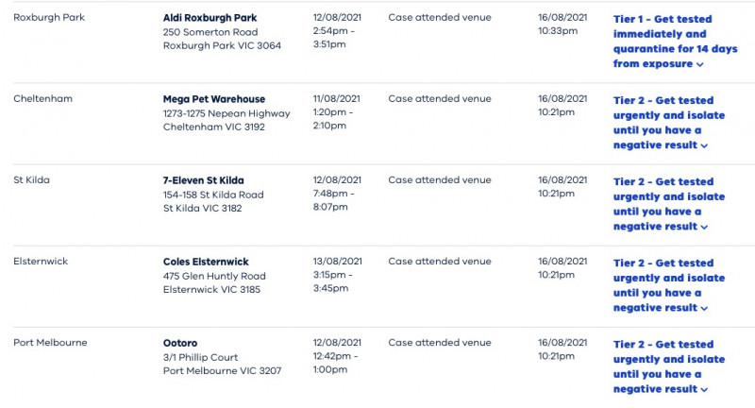Open the Tier 2 advice link for St Kilda
Screen dimensions: 755x408
[669, 204]
